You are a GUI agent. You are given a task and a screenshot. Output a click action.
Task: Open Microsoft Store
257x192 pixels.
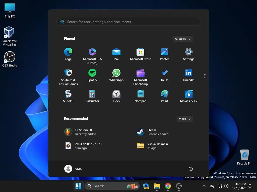141,54
